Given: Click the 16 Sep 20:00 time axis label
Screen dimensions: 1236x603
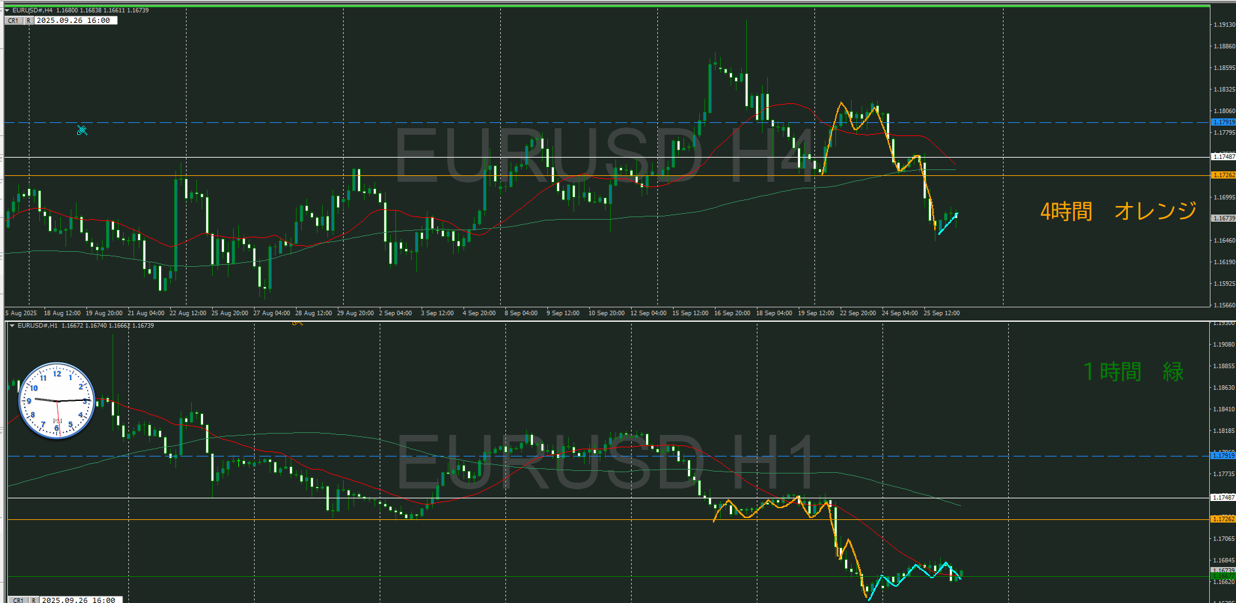Looking at the screenshot, I should coord(732,313).
